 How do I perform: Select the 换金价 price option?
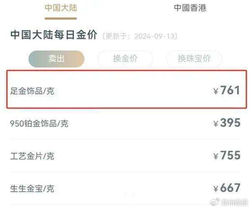[x=125, y=59]
